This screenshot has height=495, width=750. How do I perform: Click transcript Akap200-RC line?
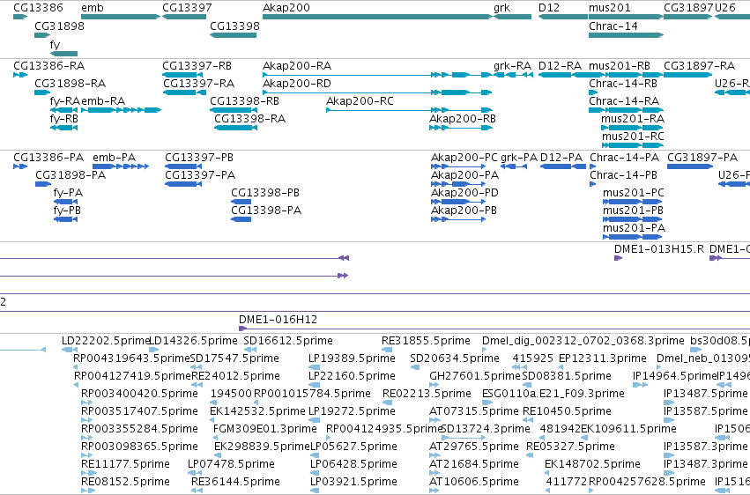[x=410, y=110]
